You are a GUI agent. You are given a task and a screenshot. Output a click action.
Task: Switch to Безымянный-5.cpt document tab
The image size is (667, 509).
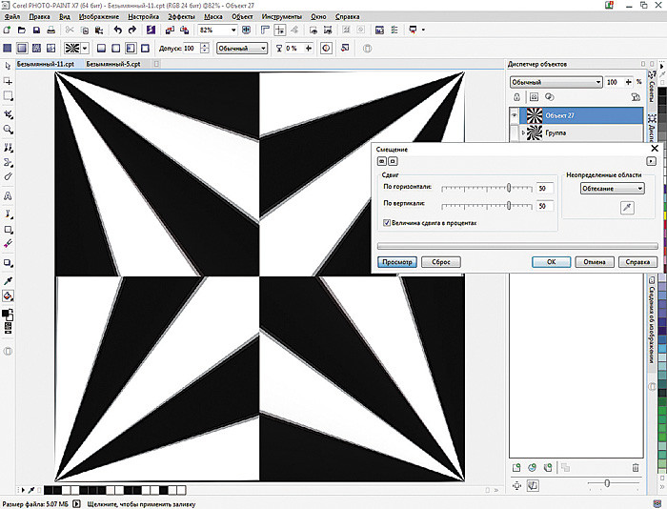pos(113,64)
